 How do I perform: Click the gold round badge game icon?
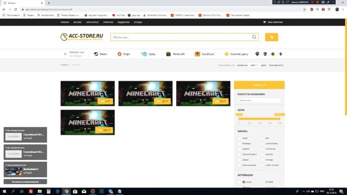tap(273, 54)
